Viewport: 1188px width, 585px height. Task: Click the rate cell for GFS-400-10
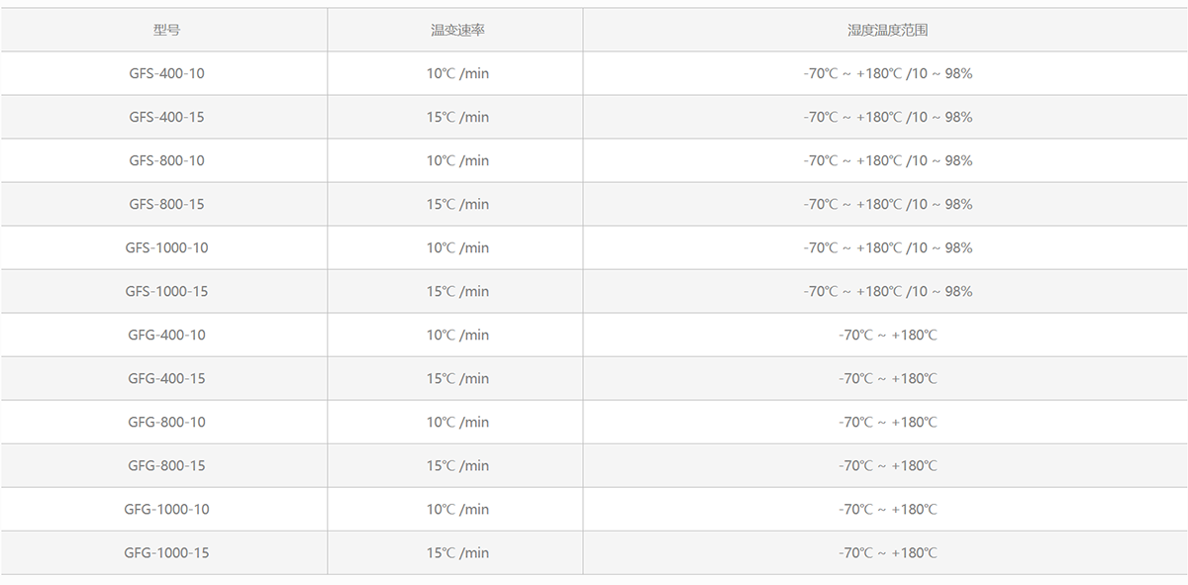tap(457, 73)
